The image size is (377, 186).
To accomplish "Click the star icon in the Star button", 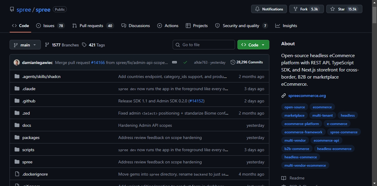I will [x=333, y=9].
